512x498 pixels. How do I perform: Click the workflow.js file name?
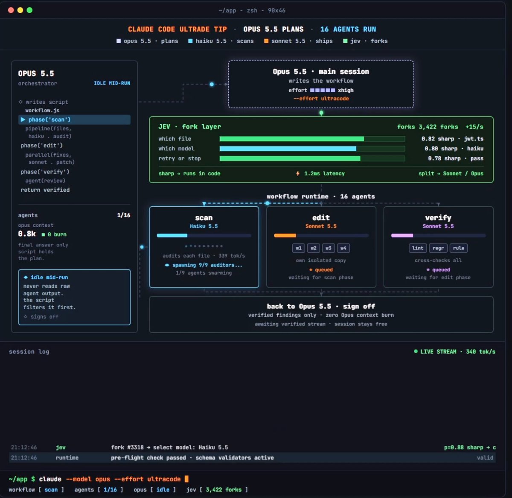click(x=42, y=111)
